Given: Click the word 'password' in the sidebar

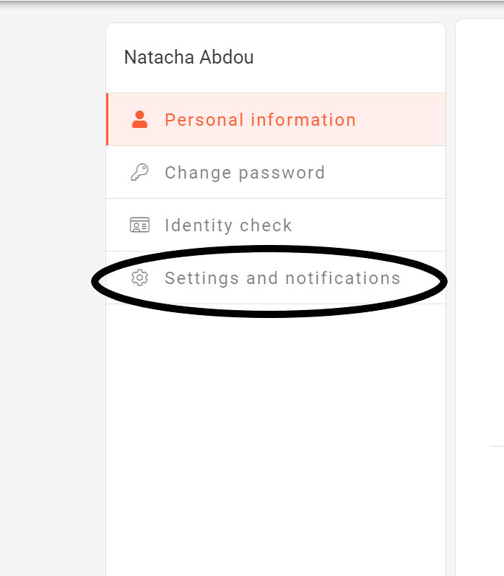Looking at the screenshot, I should click(x=287, y=173).
